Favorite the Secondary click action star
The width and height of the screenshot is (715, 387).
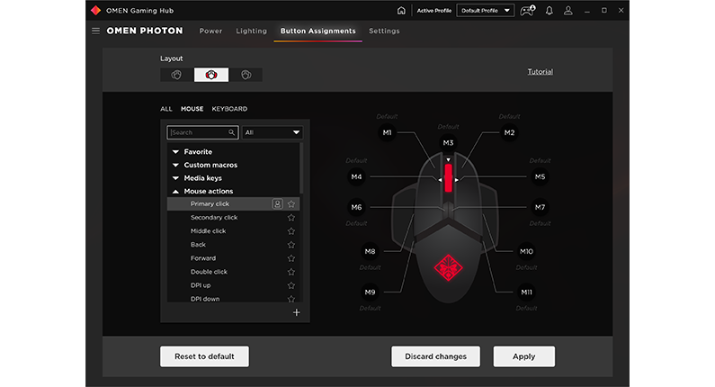[291, 218]
